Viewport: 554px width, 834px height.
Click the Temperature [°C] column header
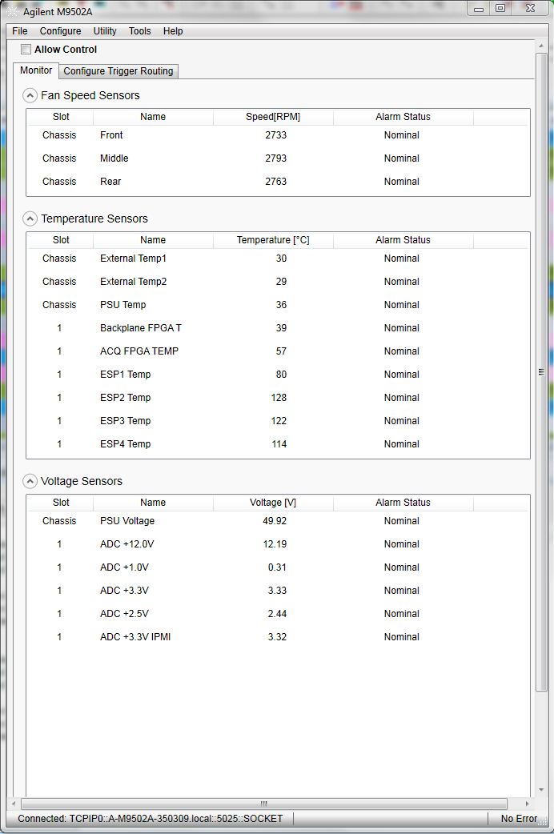(x=273, y=240)
